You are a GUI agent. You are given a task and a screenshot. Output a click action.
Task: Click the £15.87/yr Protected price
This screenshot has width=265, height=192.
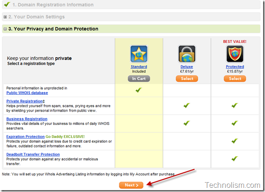tap(235, 71)
